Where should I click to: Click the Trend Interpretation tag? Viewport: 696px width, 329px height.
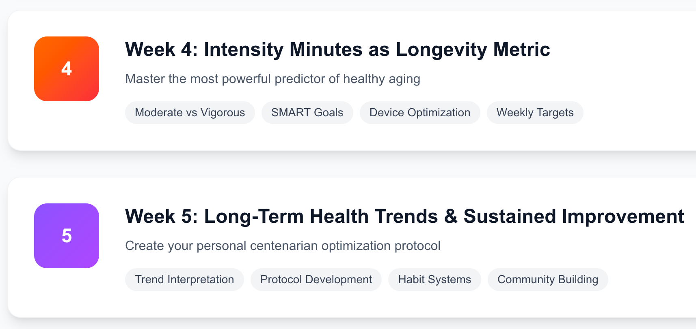184,280
